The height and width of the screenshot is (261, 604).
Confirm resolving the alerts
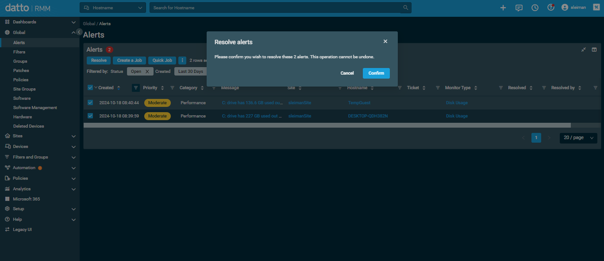click(x=376, y=73)
